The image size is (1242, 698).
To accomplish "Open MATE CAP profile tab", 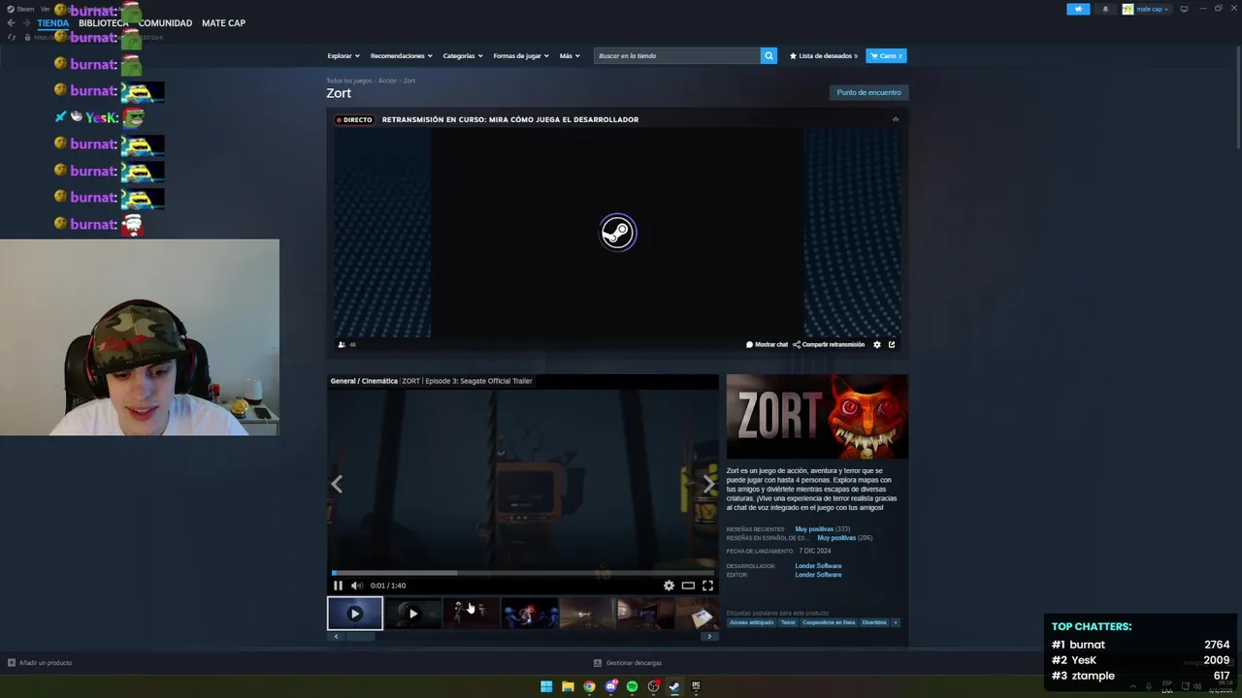I will pos(223,23).
